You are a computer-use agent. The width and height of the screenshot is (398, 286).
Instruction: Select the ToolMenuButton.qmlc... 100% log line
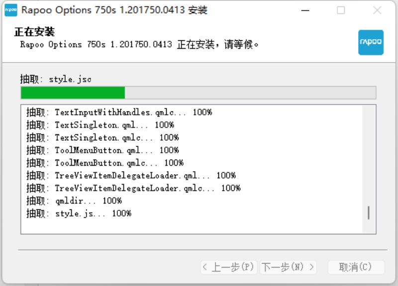[x=105, y=163]
